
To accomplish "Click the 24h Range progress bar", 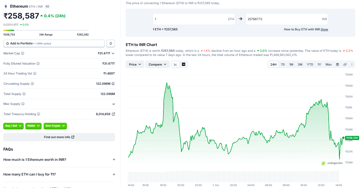I will [x=46, y=30].
